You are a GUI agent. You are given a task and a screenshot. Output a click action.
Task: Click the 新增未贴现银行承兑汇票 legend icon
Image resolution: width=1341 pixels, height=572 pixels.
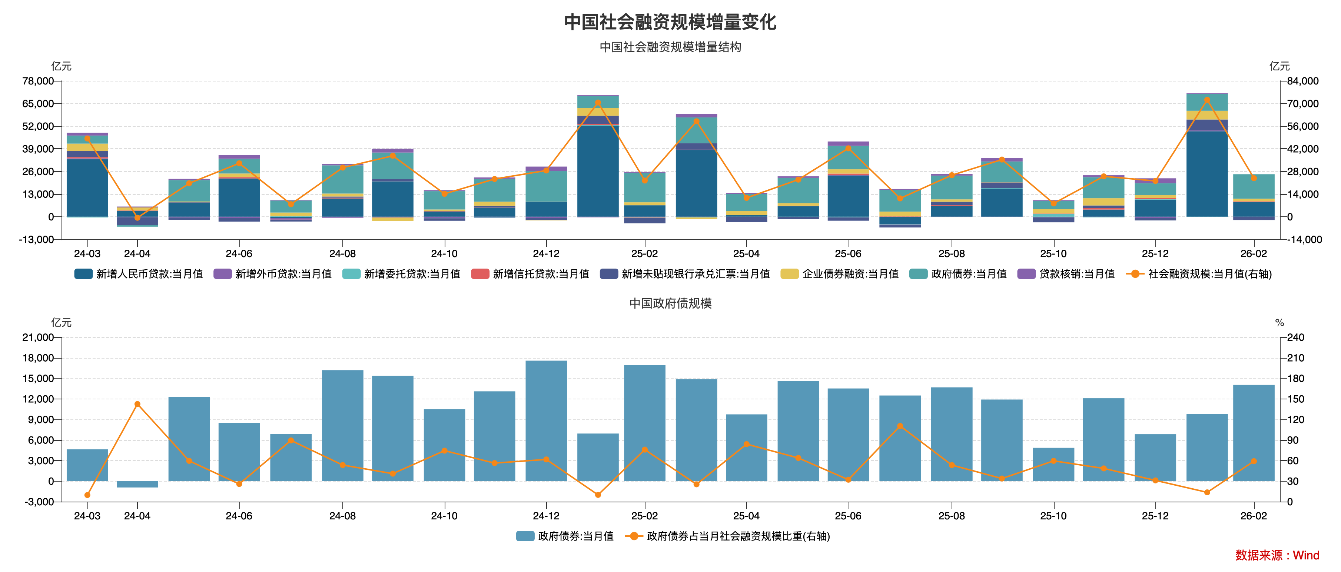[x=608, y=274]
